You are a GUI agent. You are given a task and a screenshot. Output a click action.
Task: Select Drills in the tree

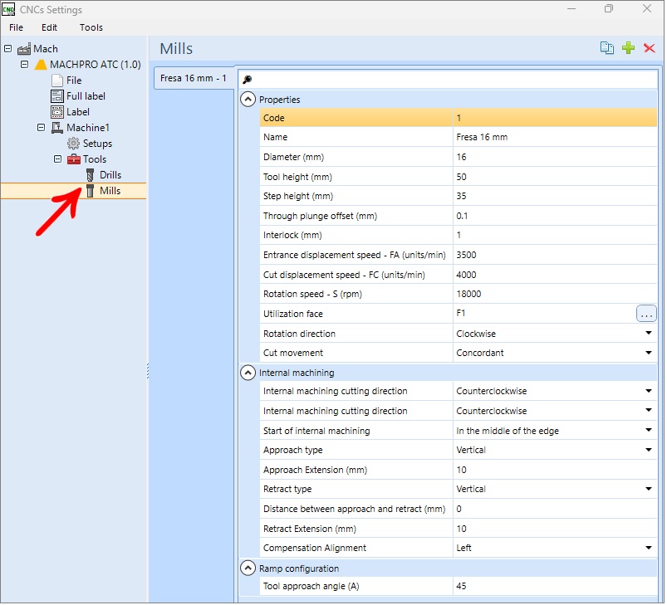(x=110, y=175)
